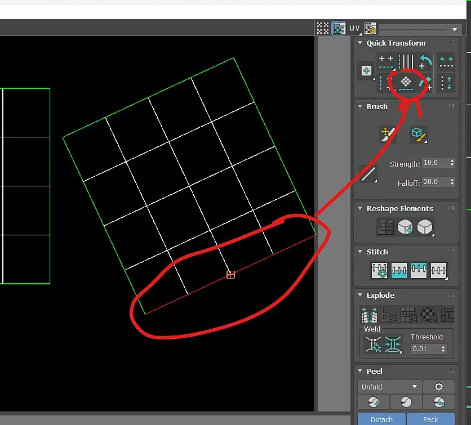The image size is (471, 425).
Task: Toggle Show Map checker display button
Action: (x=339, y=29)
